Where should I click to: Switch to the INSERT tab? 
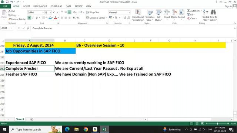[x=26, y=6]
